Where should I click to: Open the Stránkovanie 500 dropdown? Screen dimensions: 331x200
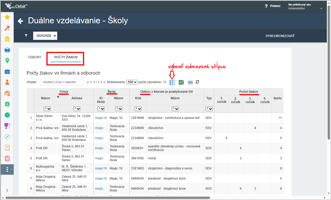132,82
